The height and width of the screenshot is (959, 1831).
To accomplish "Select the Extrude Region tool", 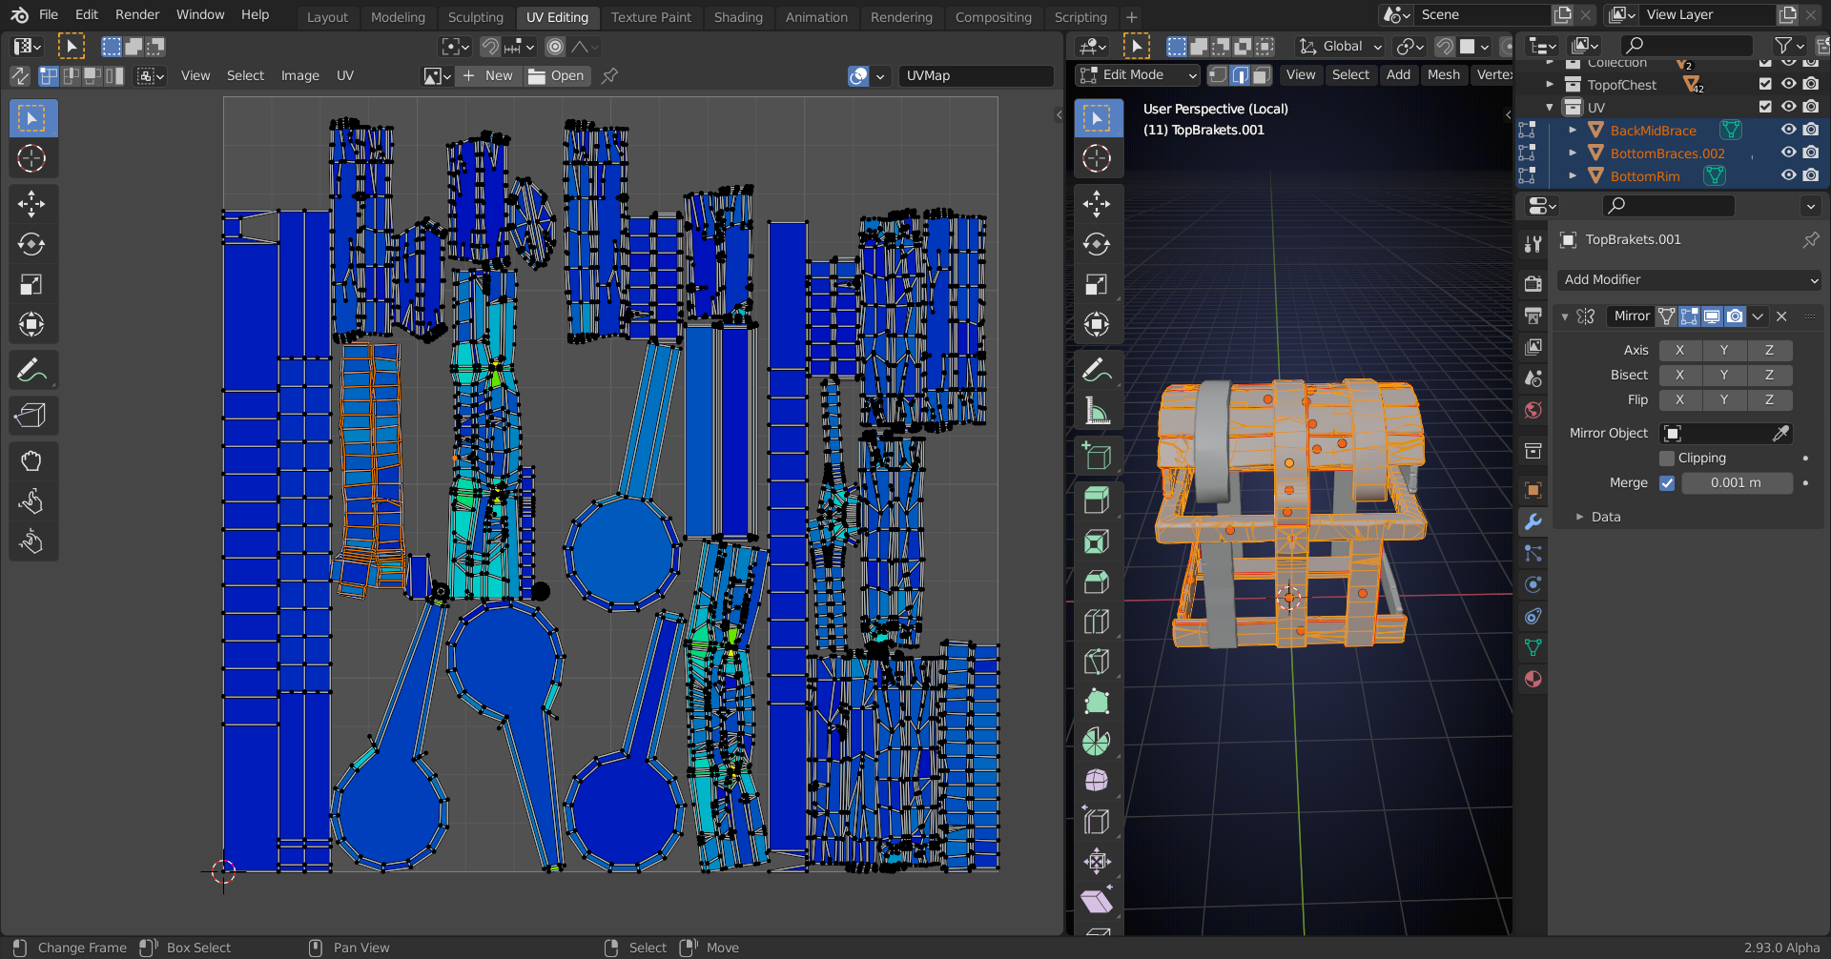I will 1097,500.
